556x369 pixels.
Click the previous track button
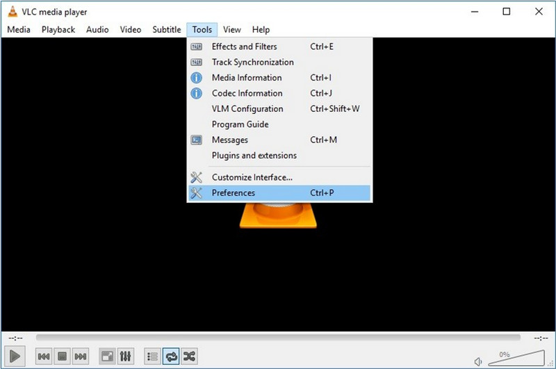click(x=43, y=356)
